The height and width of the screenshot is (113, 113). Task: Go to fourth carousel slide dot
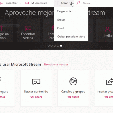tap(58, 46)
